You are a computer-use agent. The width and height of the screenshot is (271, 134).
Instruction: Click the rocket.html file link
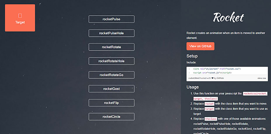[194, 78]
